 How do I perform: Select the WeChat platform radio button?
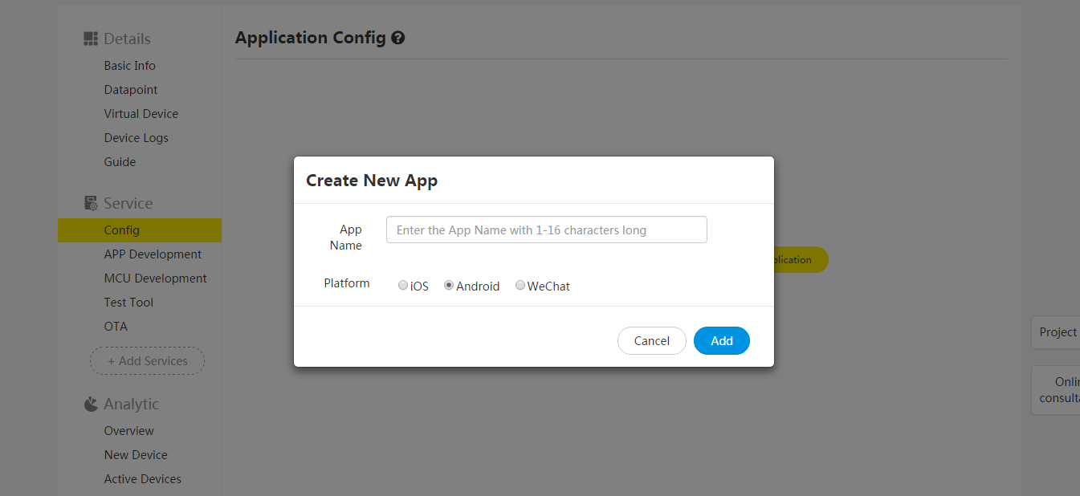(x=520, y=285)
